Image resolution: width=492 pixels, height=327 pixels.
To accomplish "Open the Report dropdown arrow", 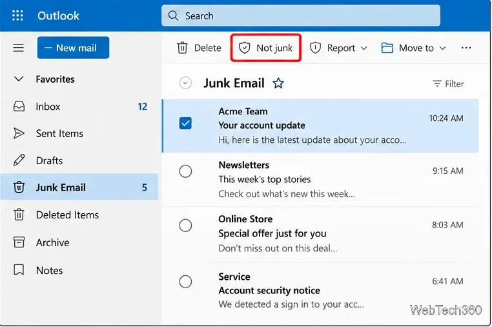I will [364, 48].
